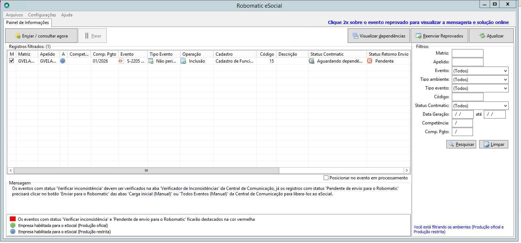Open the Configurações menu
This screenshot has width=521, height=243.
pyautogui.click(x=42, y=15)
